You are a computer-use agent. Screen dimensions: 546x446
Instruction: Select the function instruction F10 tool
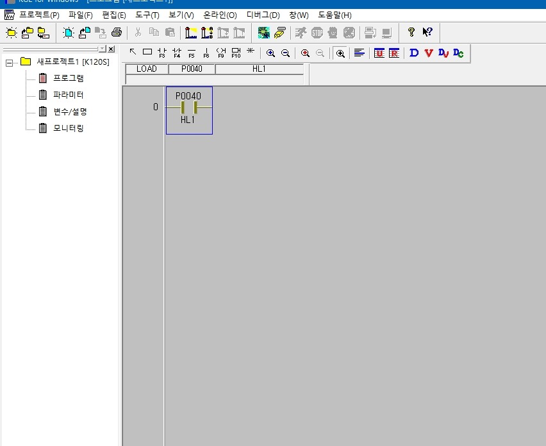[236, 53]
